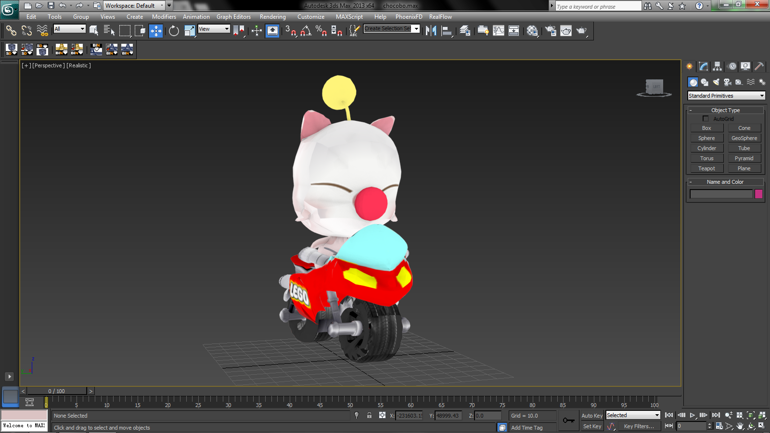Viewport: 770px width, 433px height.
Task: Toggle the 3D Snaps button
Action: [x=290, y=31]
